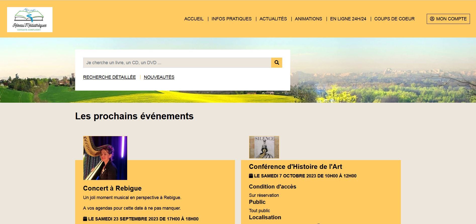Screen dimensions: 476x224
Task: Click the calendar icon beside the 7 octobre date
Action: (251, 176)
